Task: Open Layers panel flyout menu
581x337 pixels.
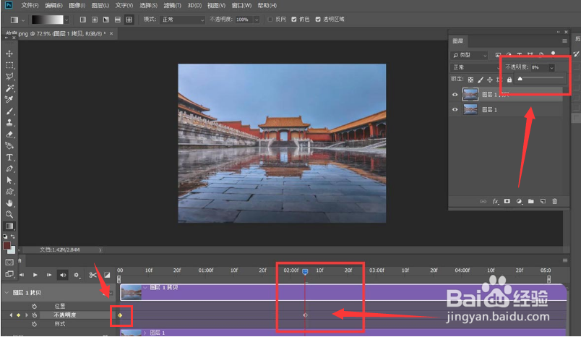Action: (564, 40)
